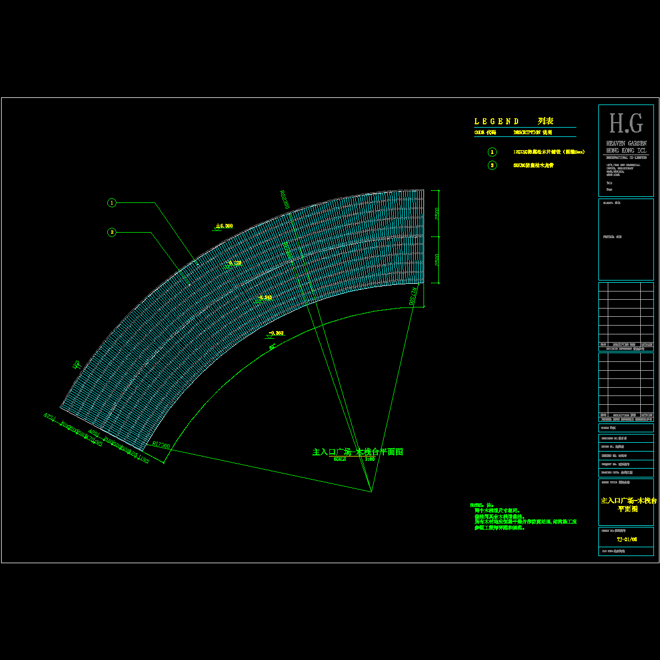This screenshot has height=660, width=660.
Task: Click the H.G company logo
Action: [626, 124]
